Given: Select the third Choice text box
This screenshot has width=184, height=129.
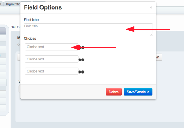Looking at the screenshot, I should coord(52,71).
